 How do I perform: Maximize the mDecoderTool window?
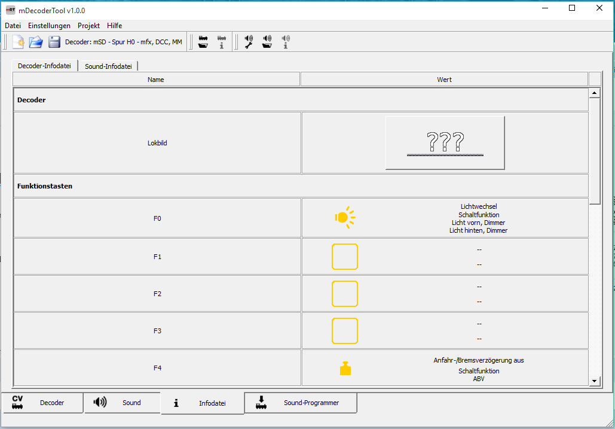tap(572, 8)
